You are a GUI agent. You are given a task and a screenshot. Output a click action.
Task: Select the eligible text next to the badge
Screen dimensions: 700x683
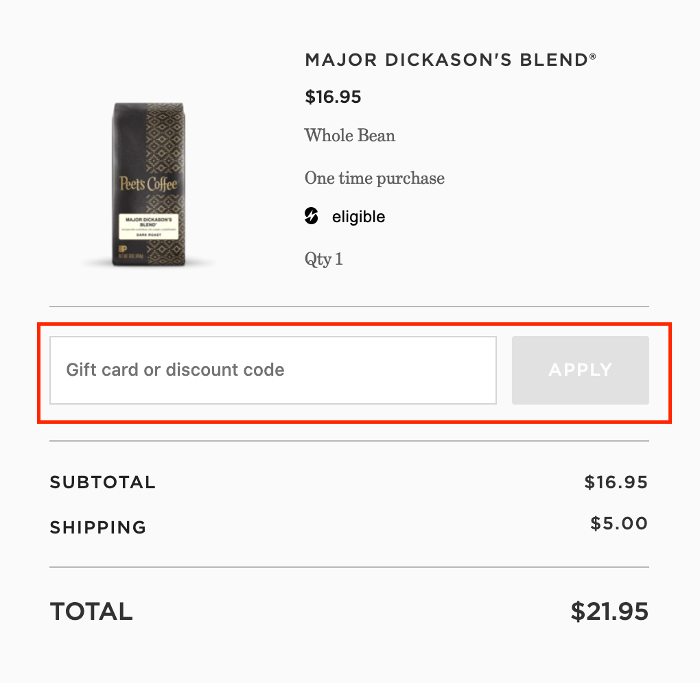pyautogui.click(x=358, y=216)
